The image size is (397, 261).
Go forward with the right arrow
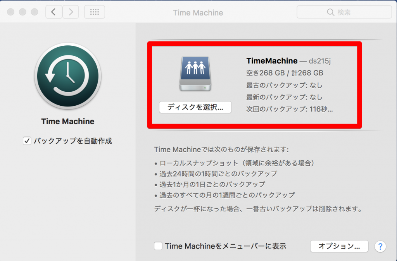coord(71,12)
